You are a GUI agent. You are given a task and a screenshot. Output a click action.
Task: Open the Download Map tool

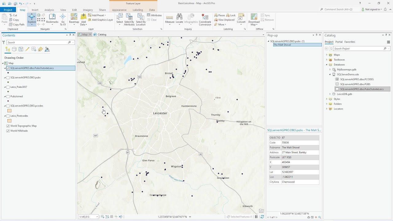[254, 19]
